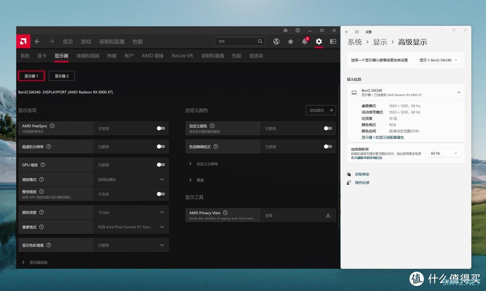Click the bug report icon
Screen dimensions: 486x291
click(x=285, y=30)
